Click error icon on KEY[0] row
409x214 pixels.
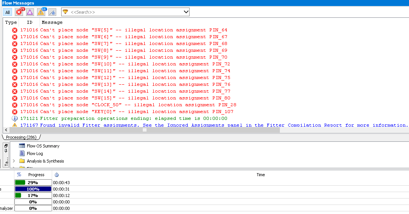[x=15, y=112]
